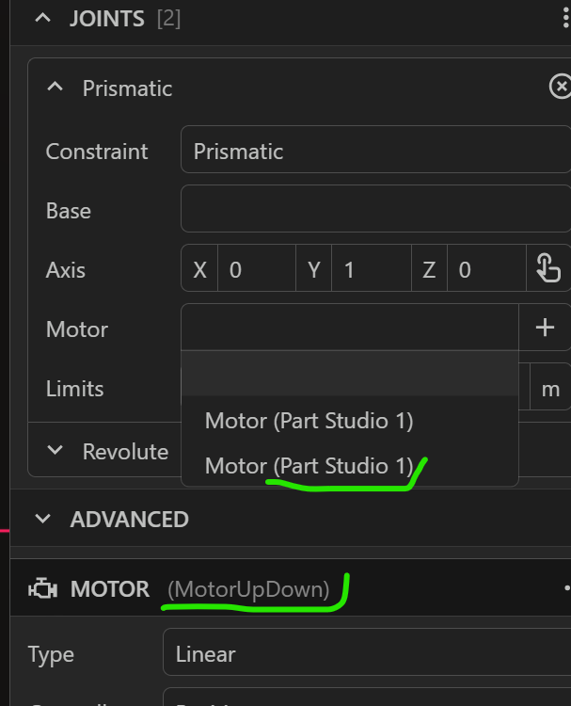Collapse the Prismatic joint panel
This screenshot has width=571, height=706.
[x=56, y=88]
